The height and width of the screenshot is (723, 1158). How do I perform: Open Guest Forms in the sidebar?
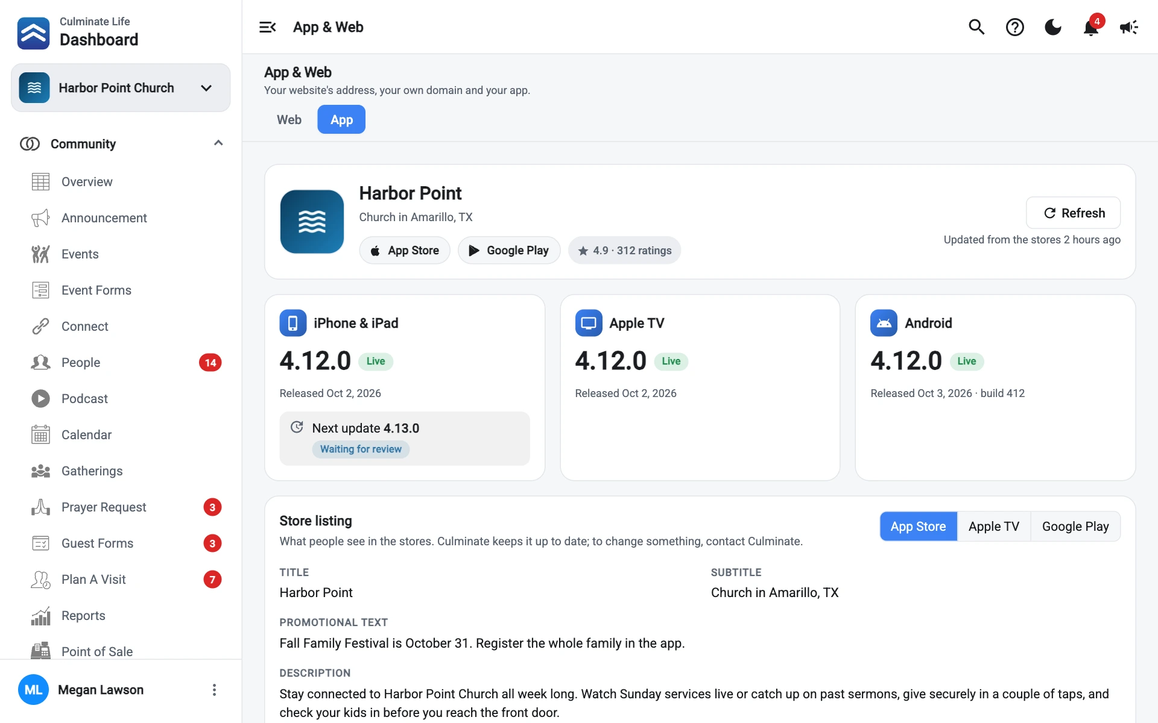121,543
